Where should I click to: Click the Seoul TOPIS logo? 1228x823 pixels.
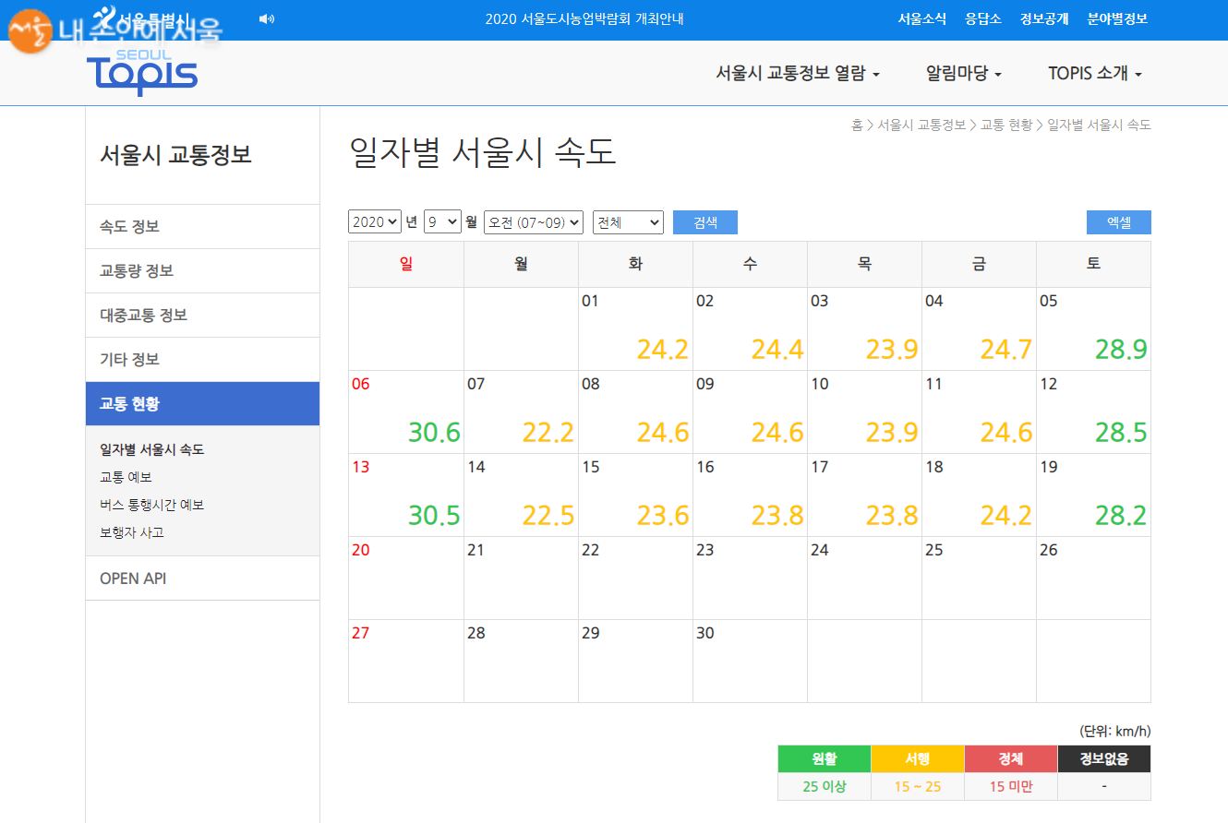142,72
